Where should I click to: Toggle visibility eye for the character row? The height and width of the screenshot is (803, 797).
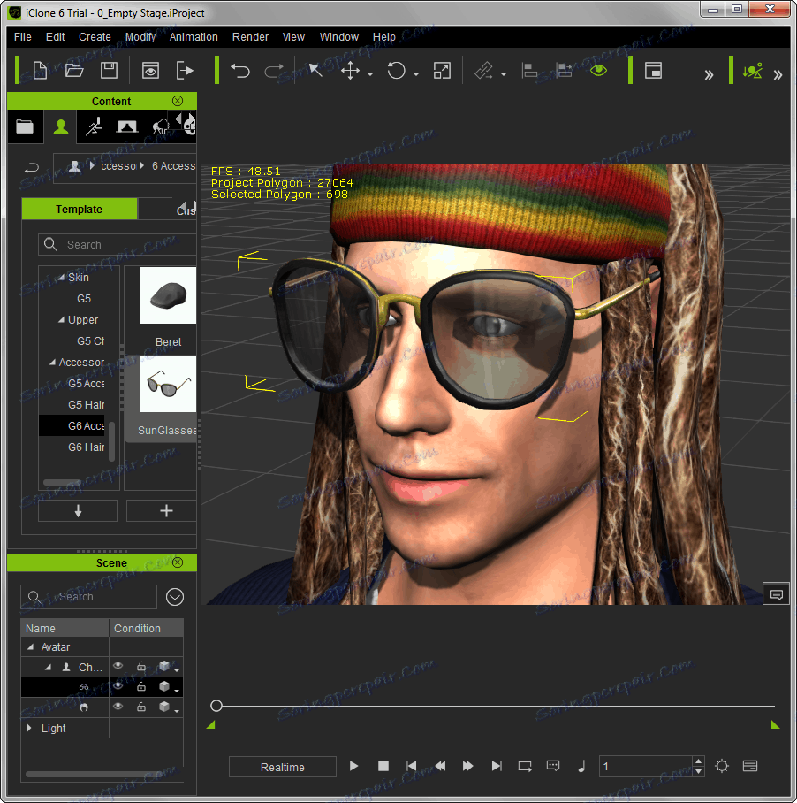tap(118, 667)
